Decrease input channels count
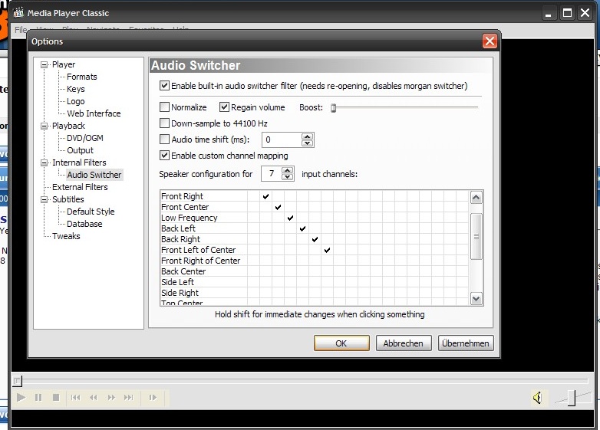This screenshot has width=600, height=430. (x=288, y=177)
